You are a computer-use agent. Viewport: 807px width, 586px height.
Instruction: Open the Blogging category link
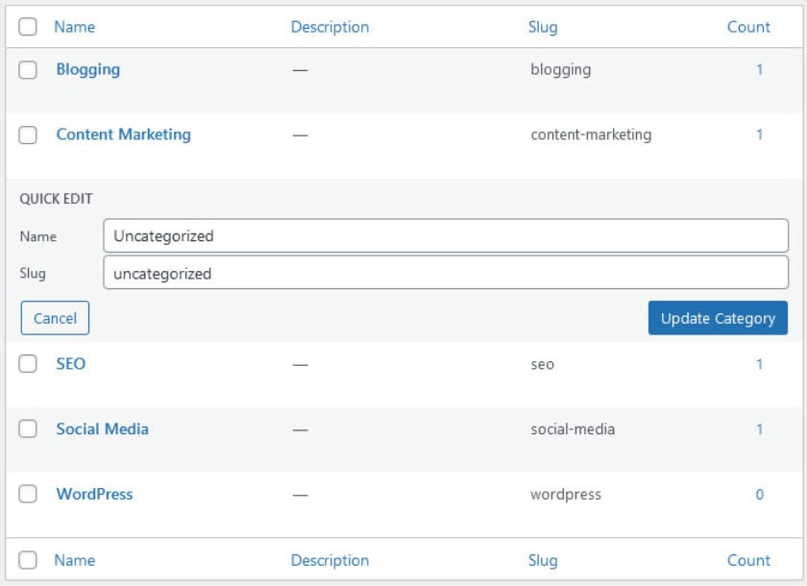click(87, 69)
